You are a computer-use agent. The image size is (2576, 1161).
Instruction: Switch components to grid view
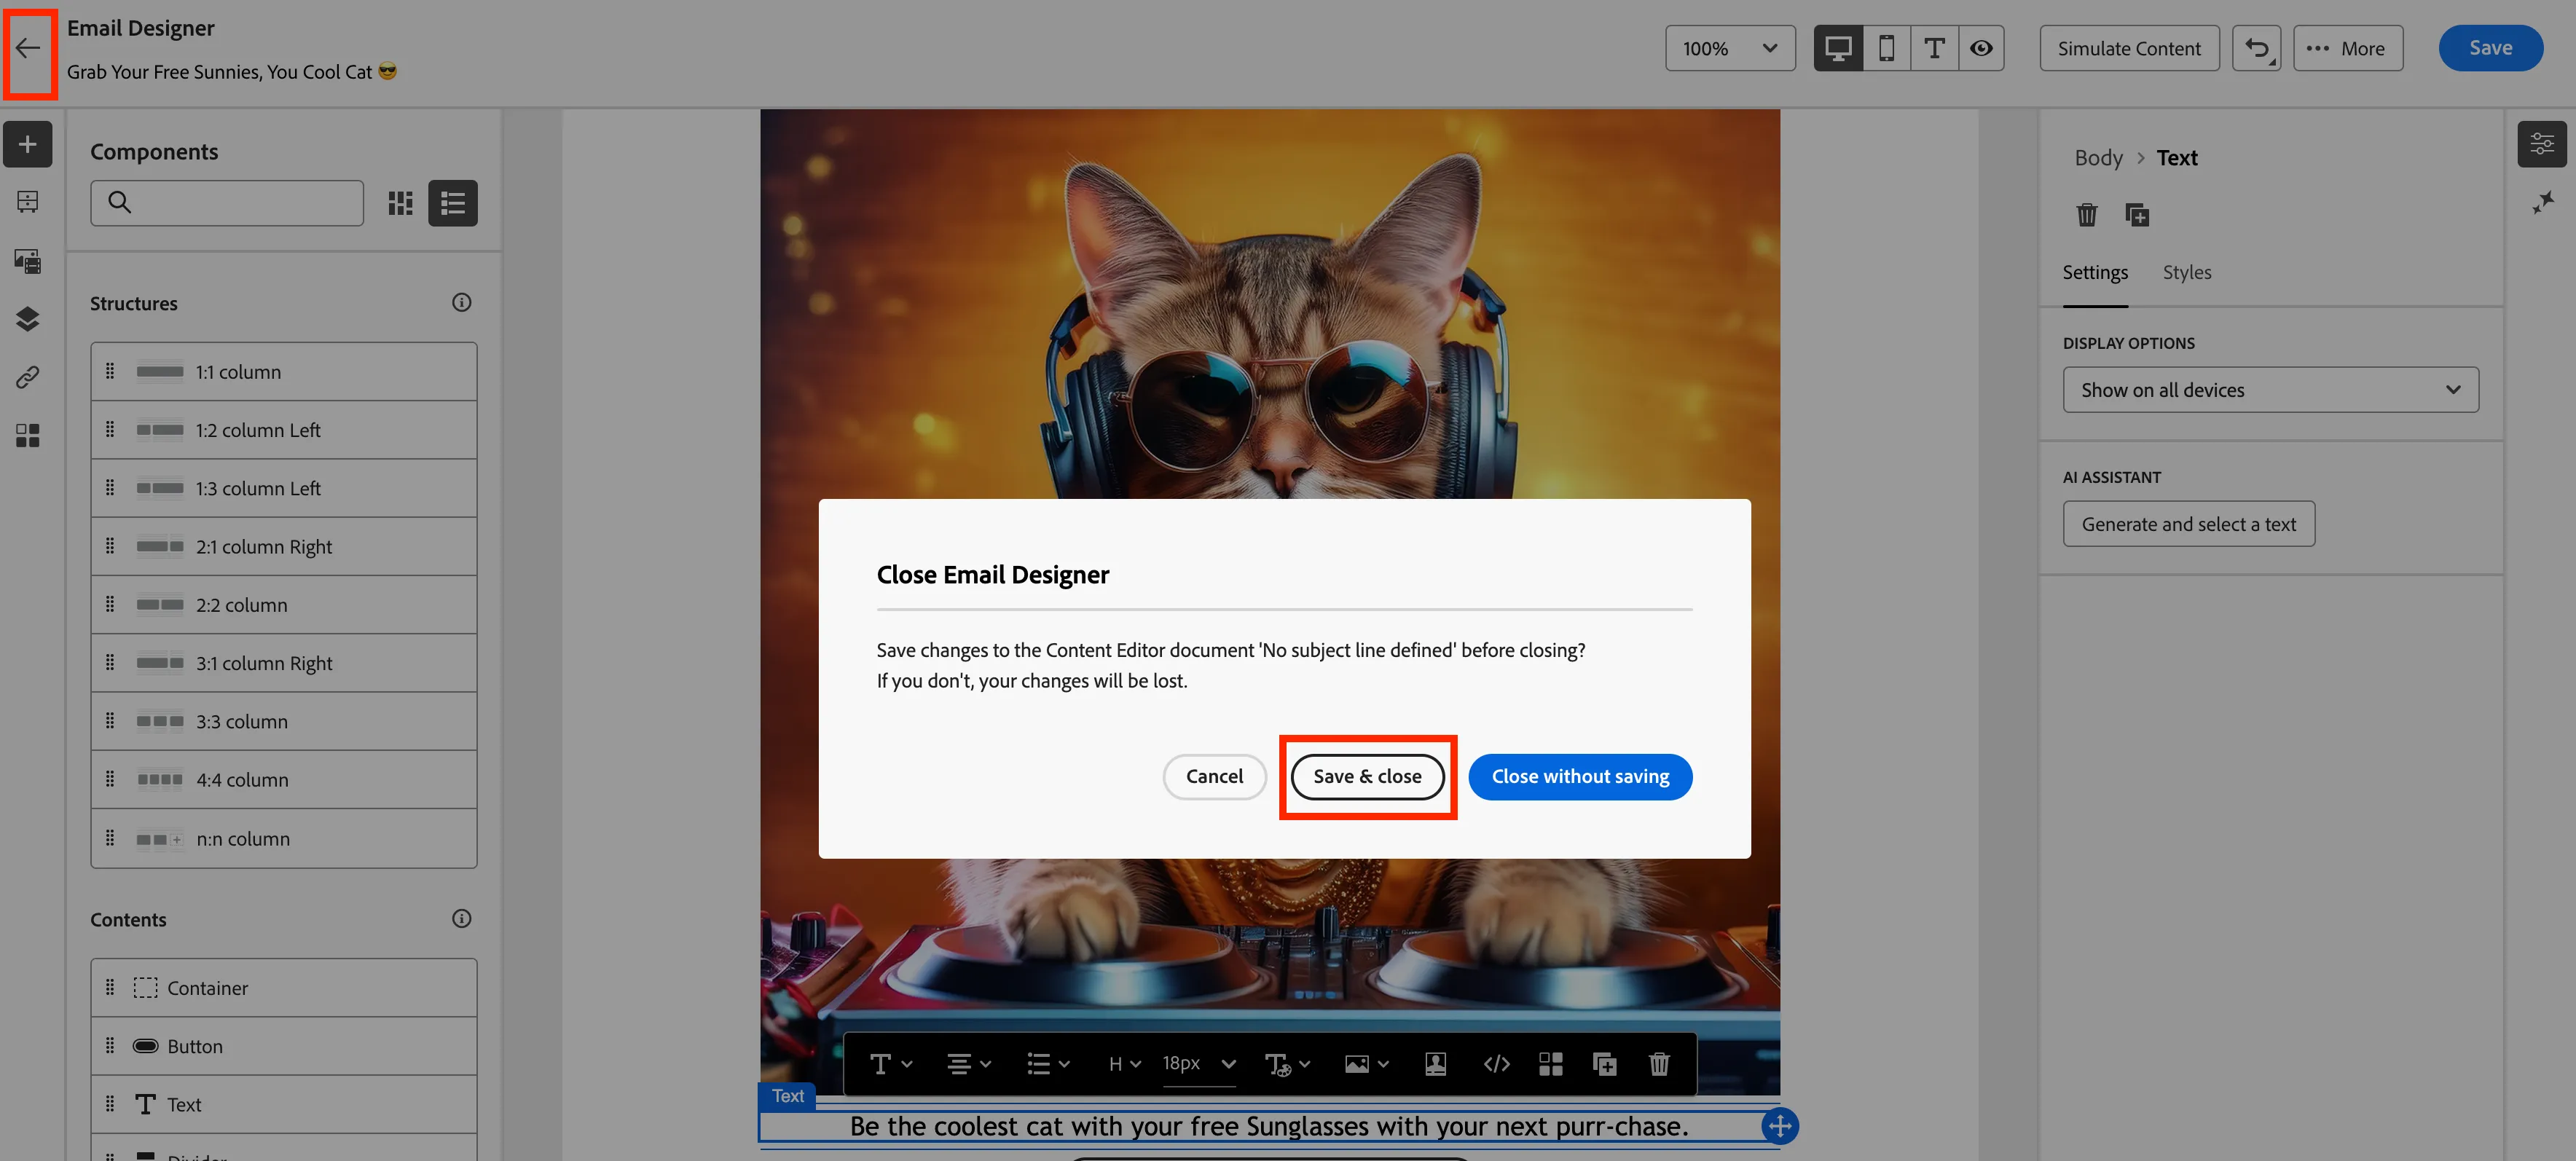coord(400,203)
